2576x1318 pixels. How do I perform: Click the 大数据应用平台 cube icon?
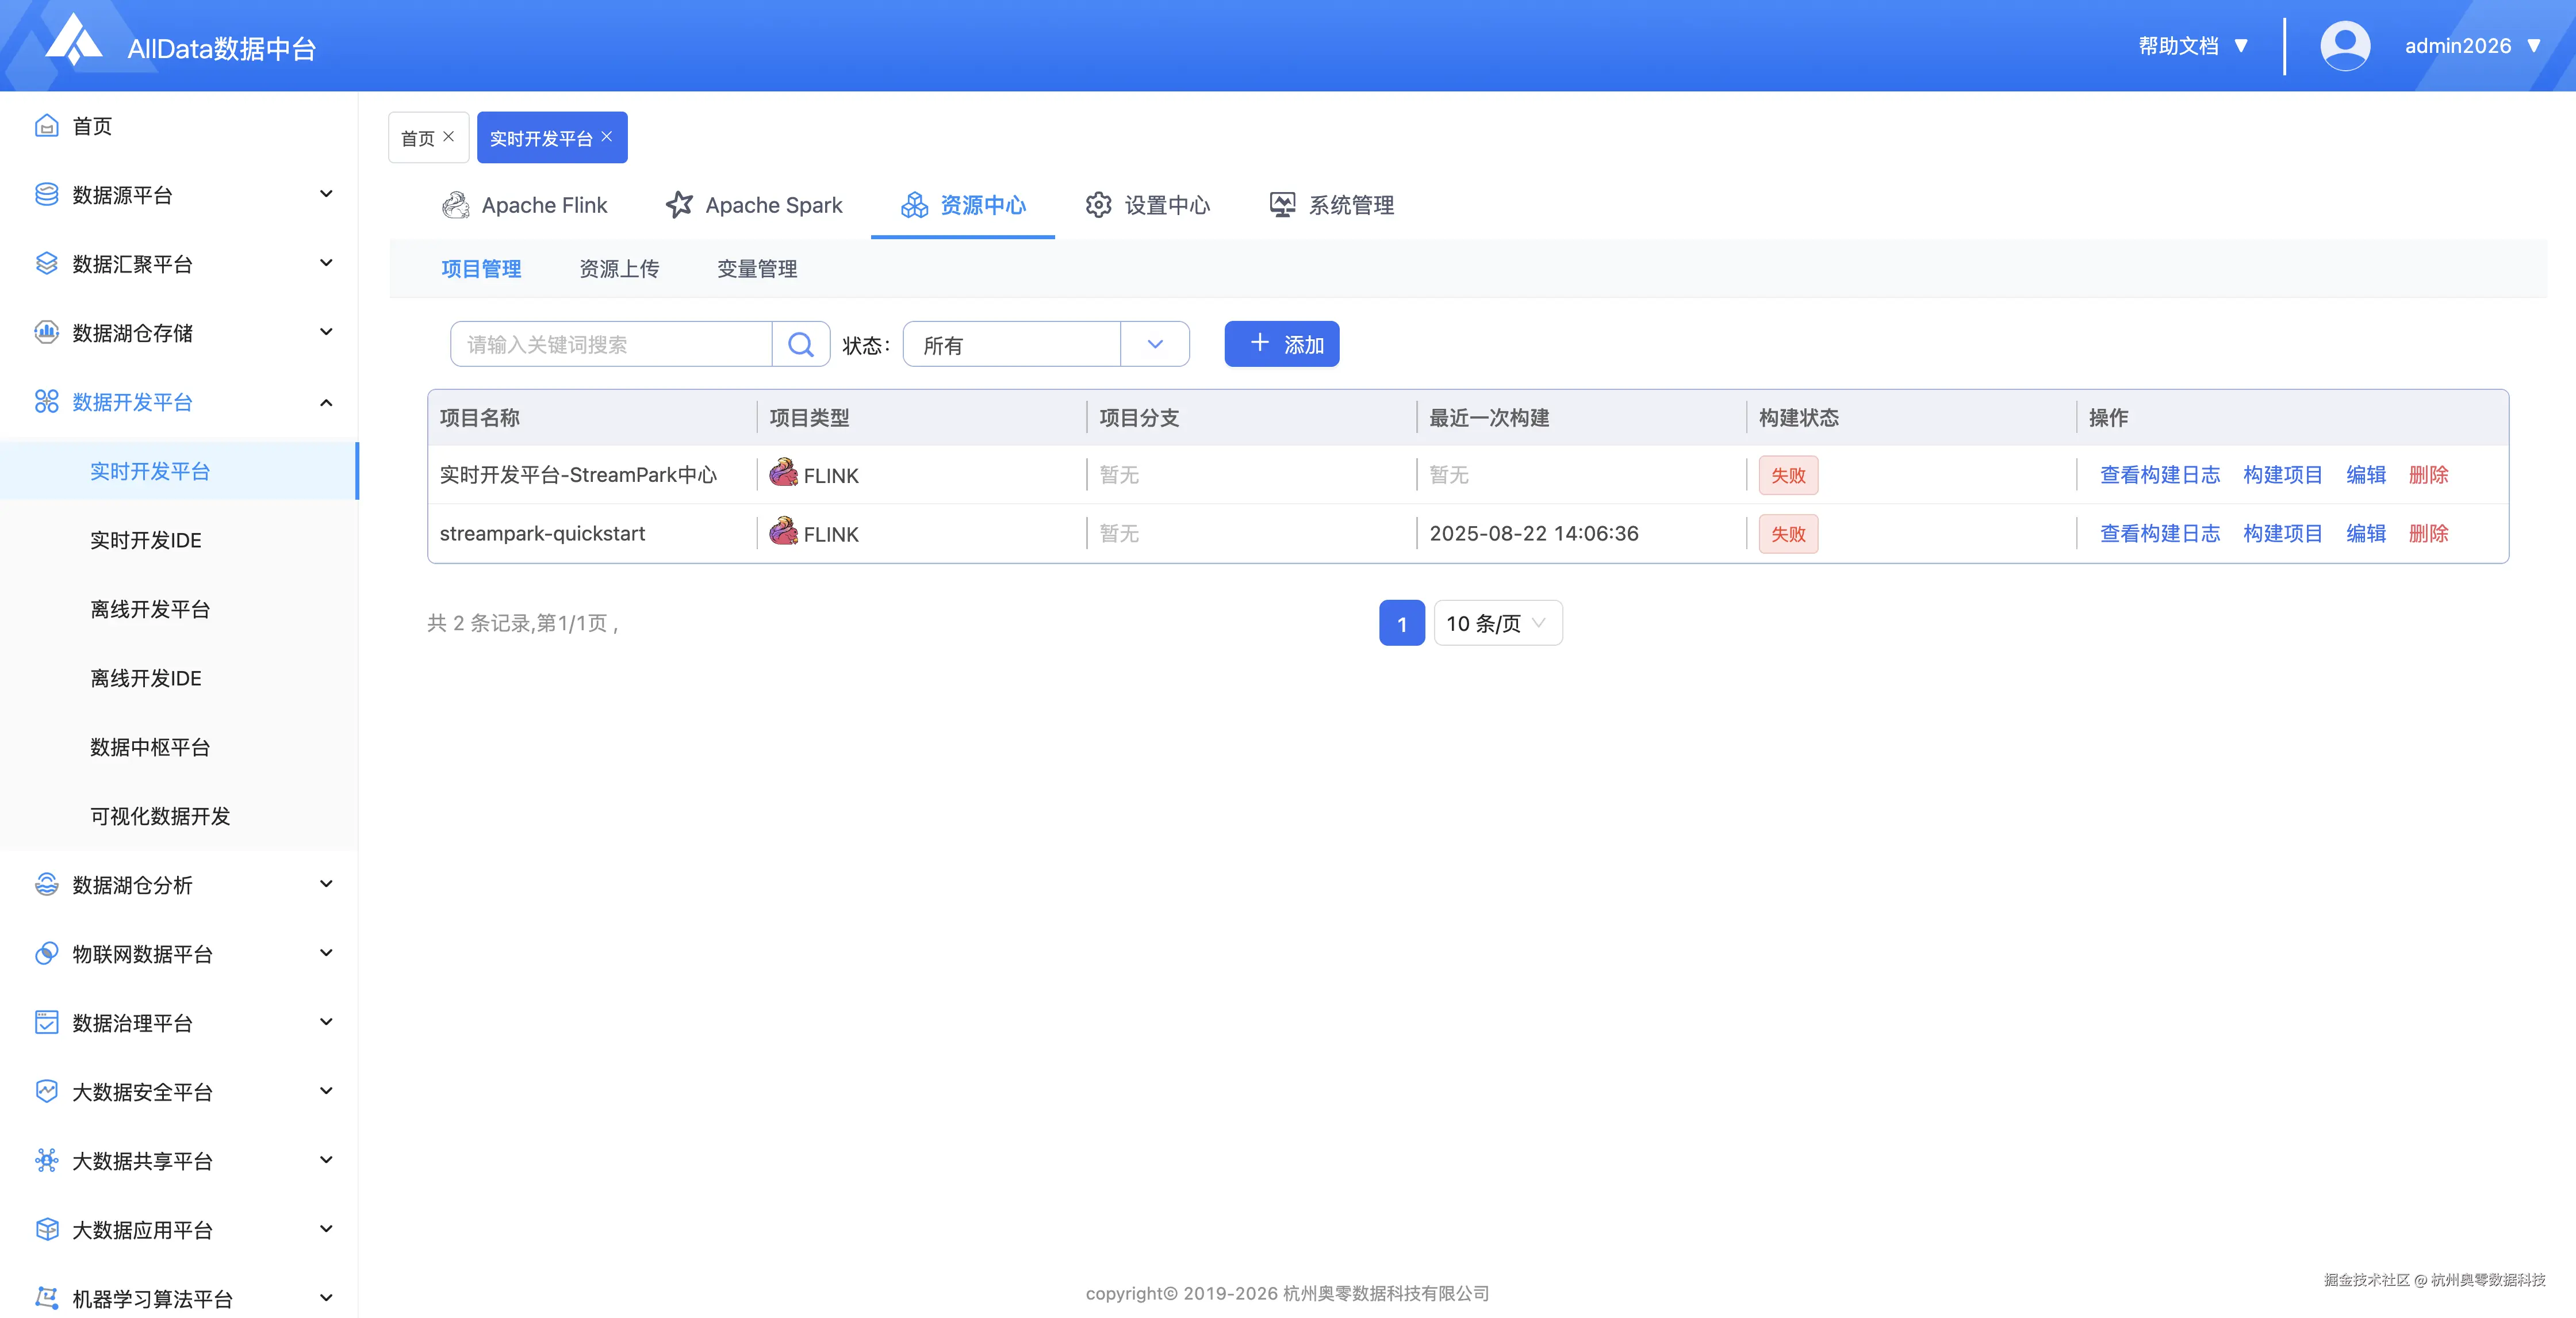(46, 1230)
